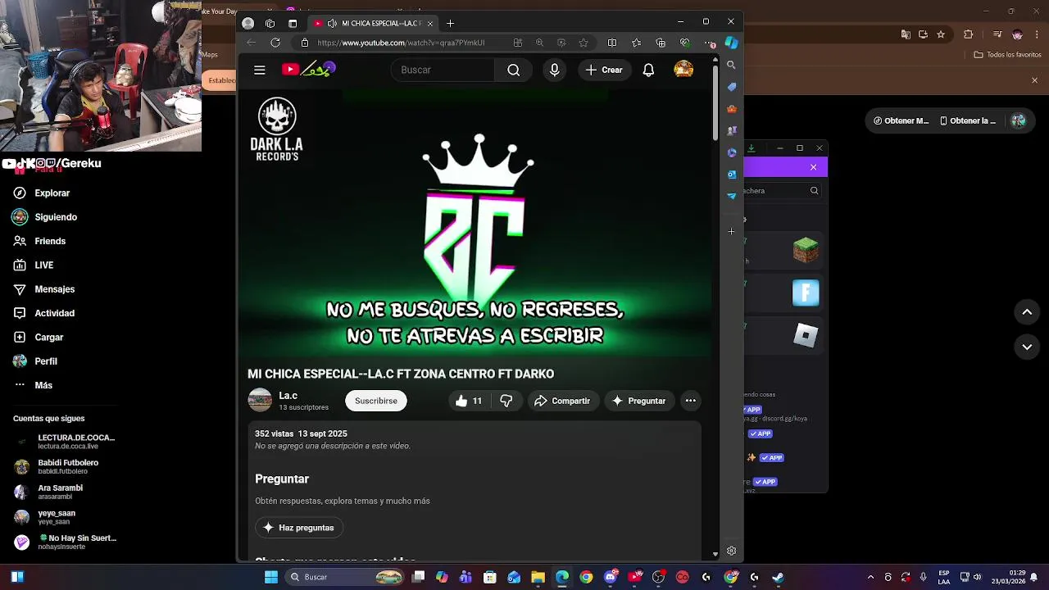Image resolution: width=1049 pixels, height=590 pixels.
Task: Open Edge sidebar settings gear
Action: pyautogui.click(x=732, y=551)
